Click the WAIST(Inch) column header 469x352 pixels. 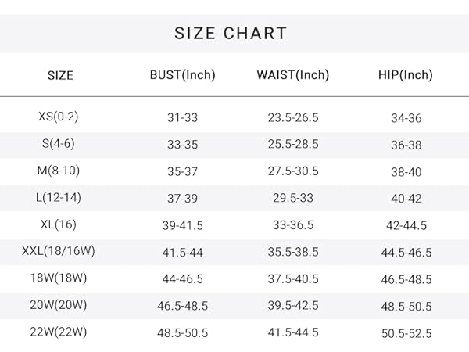pyautogui.click(x=293, y=75)
